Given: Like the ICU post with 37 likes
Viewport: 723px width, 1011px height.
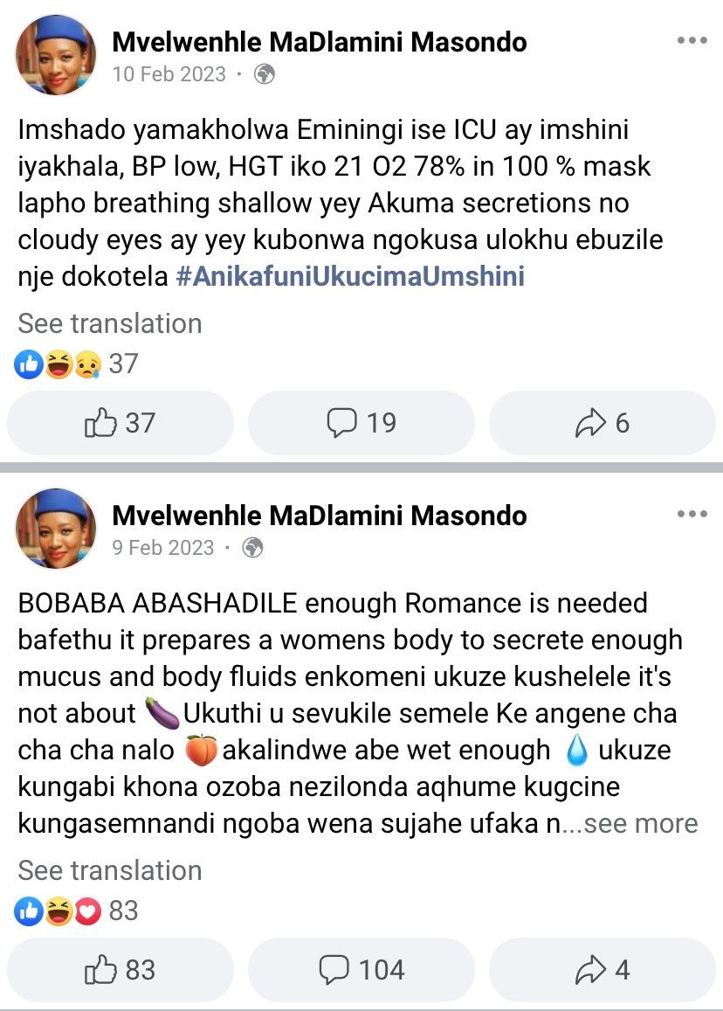Looking at the screenshot, I should click(120, 424).
